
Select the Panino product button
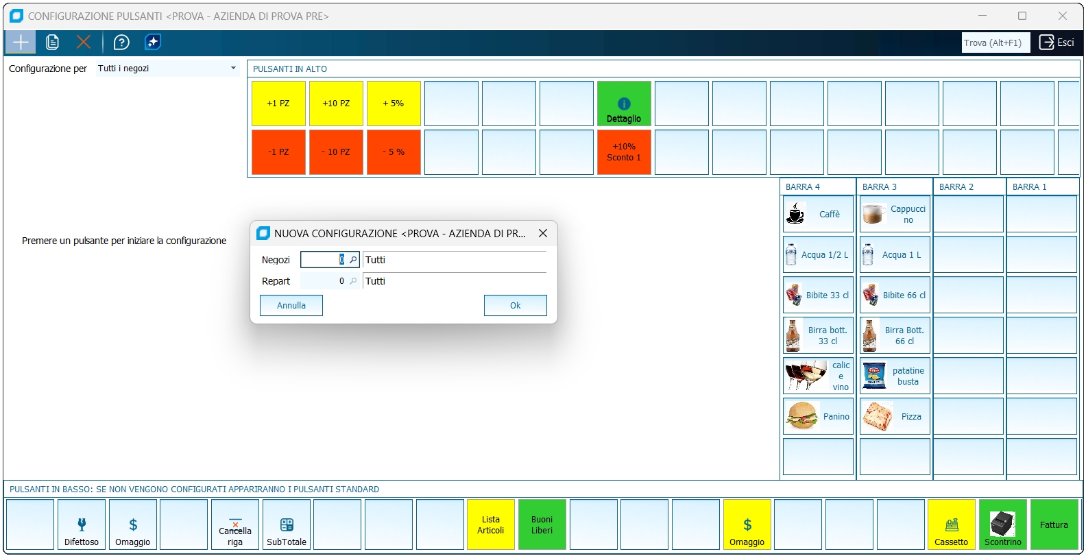point(818,416)
